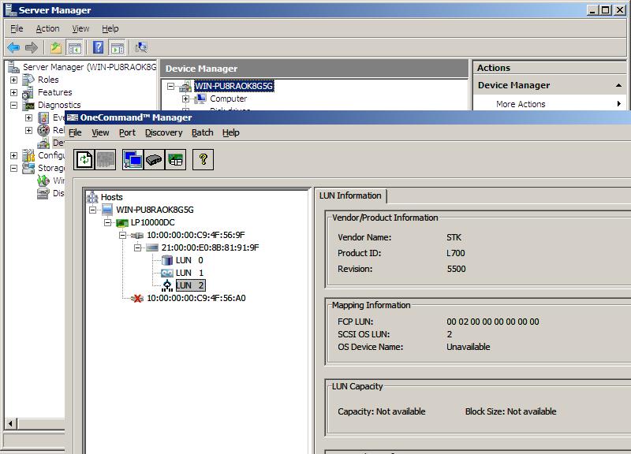Click the LUN 2 media changer icon
The height and width of the screenshot is (454, 631).
(x=167, y=285)
